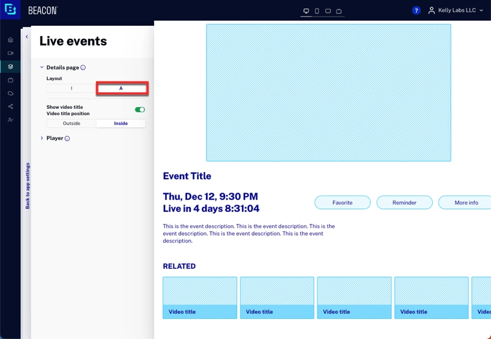Switch preview to desktop monitor icon

pos(306,11)
